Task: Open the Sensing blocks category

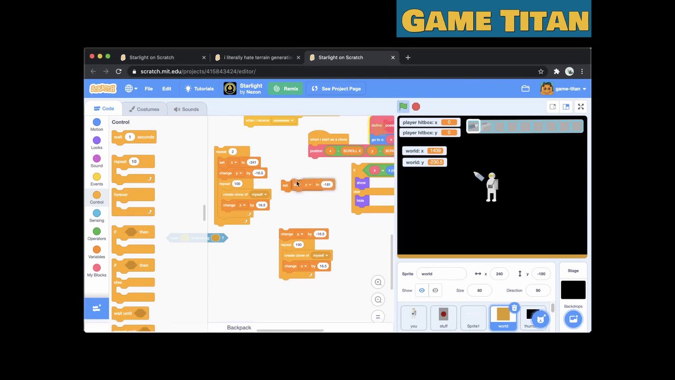Action: coord(97,216)
